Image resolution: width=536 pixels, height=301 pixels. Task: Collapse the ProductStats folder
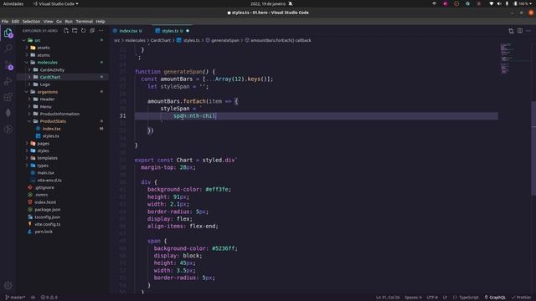[x=53, y=121]
